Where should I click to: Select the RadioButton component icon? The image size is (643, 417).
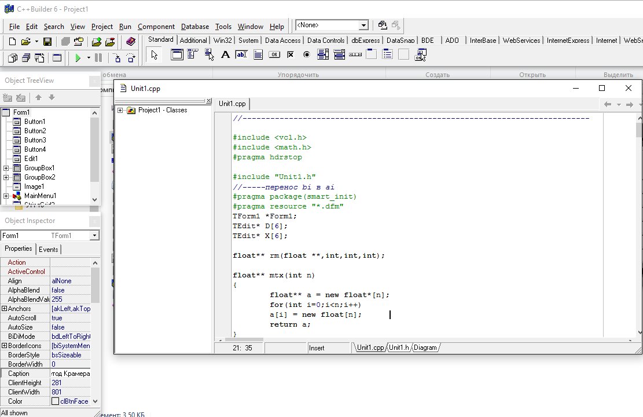click(x=306, y=54)
